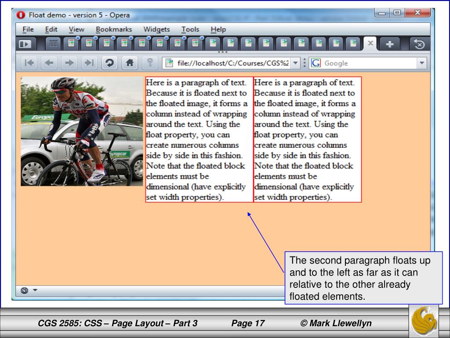Screen dimensions: 450x338
Task: Click the Rewind navigation button
Action: [x=29, y=62]
